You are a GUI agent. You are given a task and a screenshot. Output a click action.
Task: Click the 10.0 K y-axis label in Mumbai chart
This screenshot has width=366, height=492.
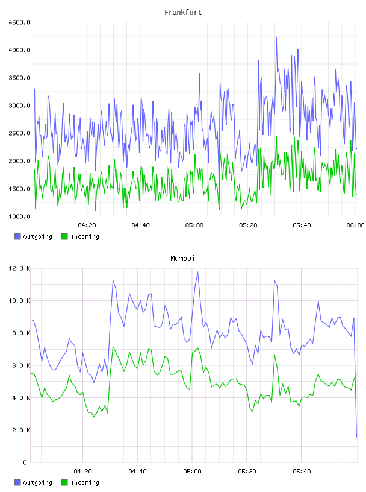coord(19,301)
